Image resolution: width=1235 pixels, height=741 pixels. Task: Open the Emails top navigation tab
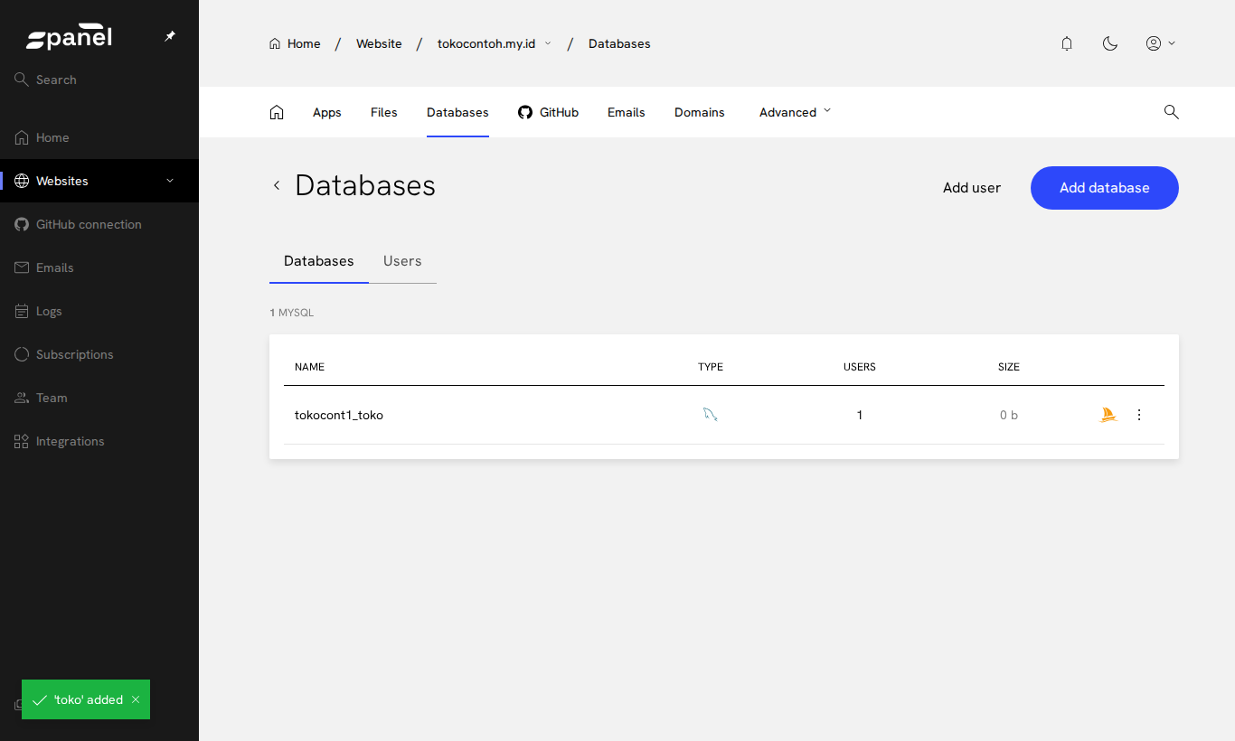tap(627, 112)
